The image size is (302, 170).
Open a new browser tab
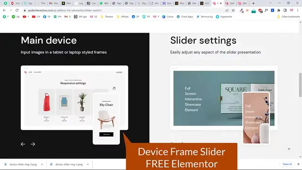pyautogui.click(x=253, y=3)
